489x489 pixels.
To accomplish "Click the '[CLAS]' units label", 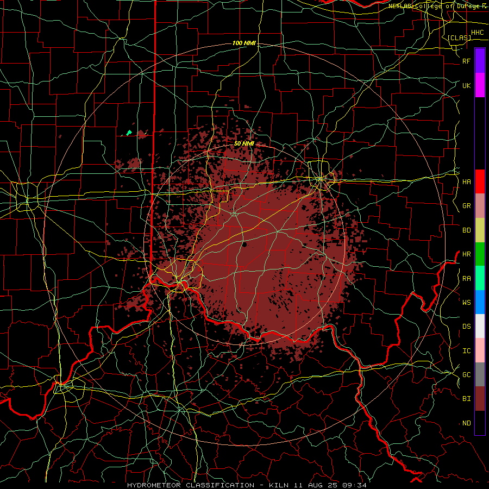I will pyautogui.click(x=459, y=37).
